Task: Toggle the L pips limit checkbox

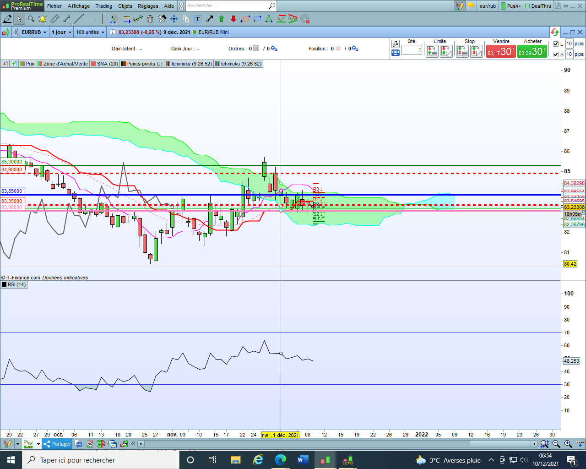Action: point(556,44)
